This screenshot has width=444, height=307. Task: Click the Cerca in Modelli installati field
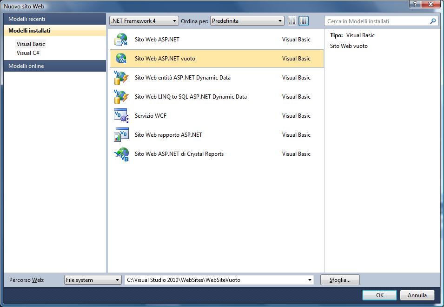click(x=377, y=21)
